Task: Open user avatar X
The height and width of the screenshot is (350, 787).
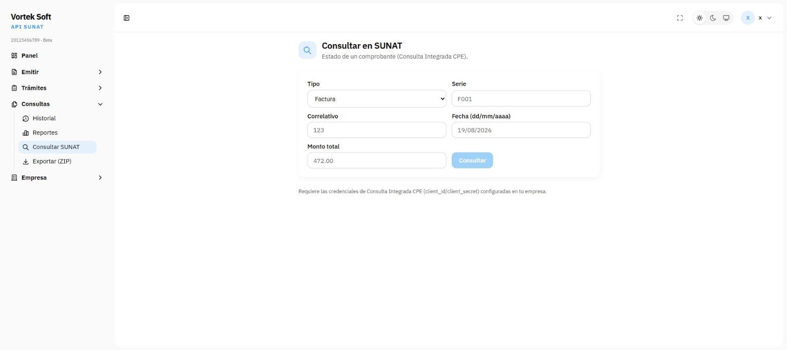Action: 748,18
